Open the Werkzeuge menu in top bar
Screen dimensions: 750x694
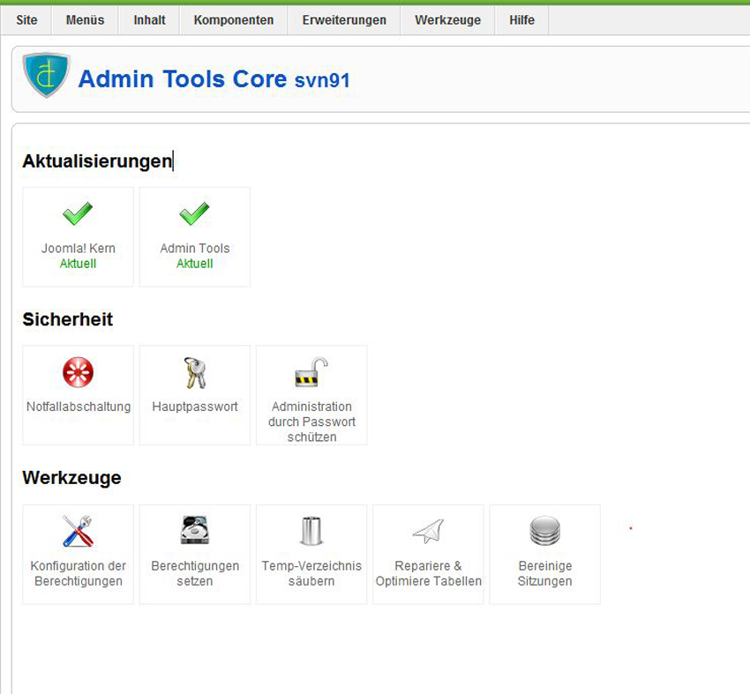(447, 20)
